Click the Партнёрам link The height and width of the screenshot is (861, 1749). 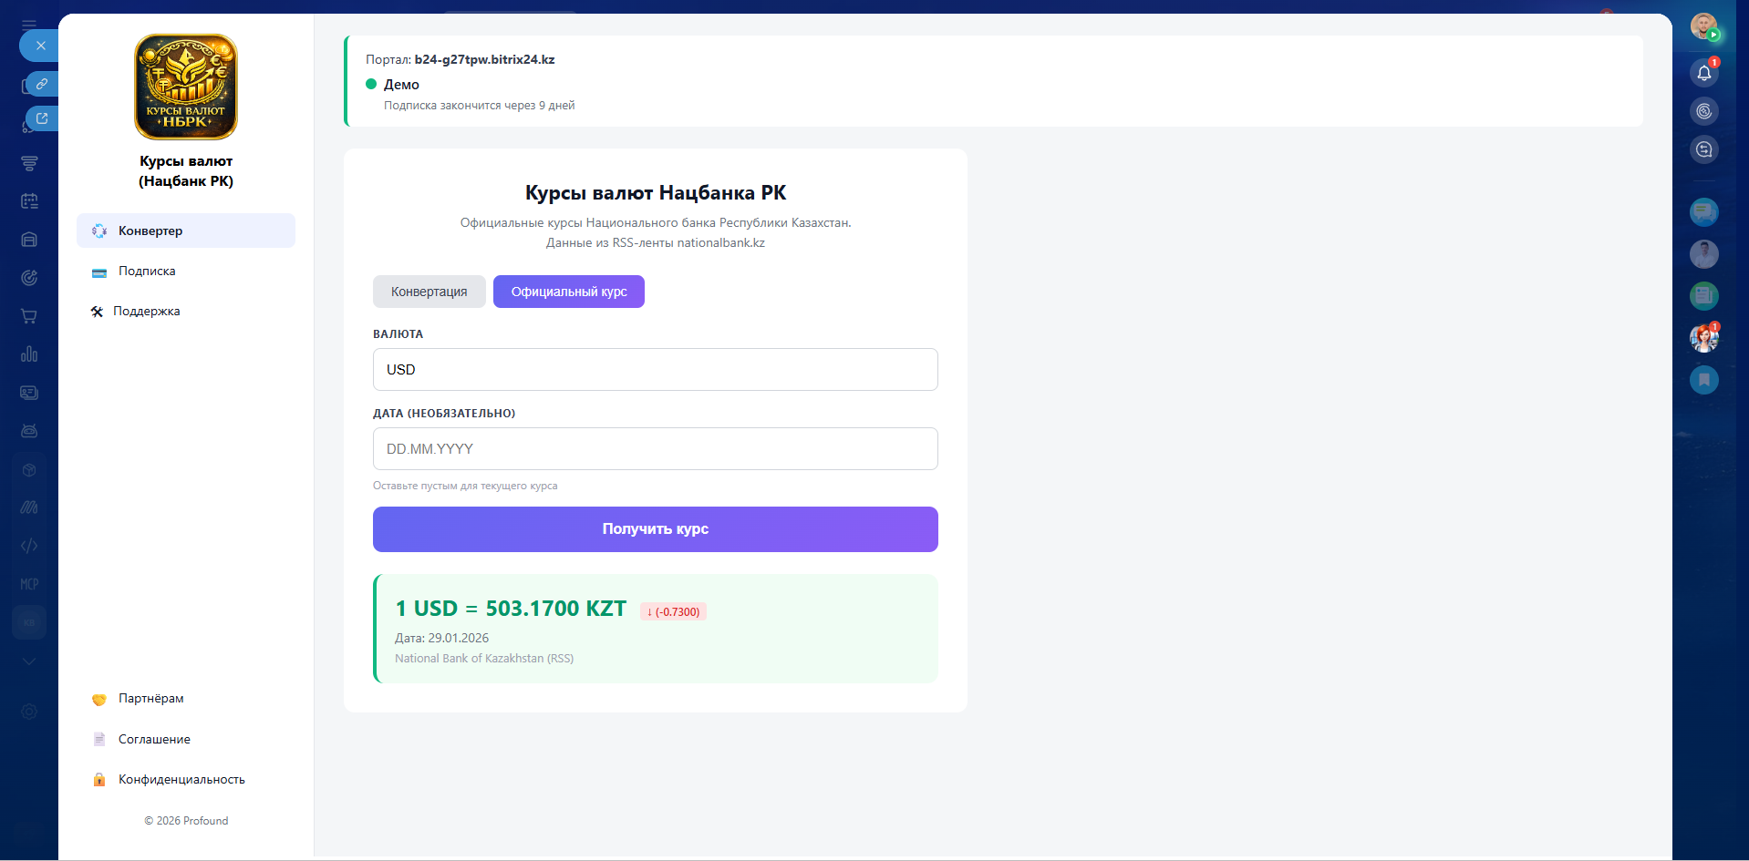point(150,699)
